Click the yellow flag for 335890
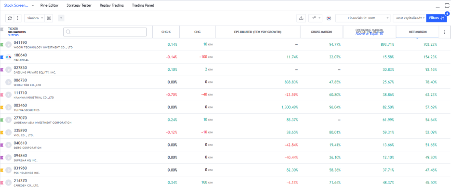 pyautogui.click(x=2, y=133)
